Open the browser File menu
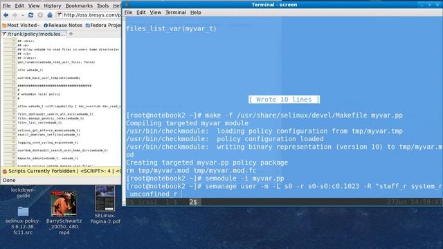The width and height of the screenshot is (443, 249). pyautogui.click(x=6, y=6)
